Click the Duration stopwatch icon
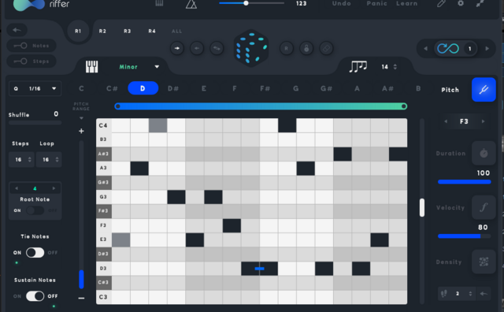 point(484,153)
